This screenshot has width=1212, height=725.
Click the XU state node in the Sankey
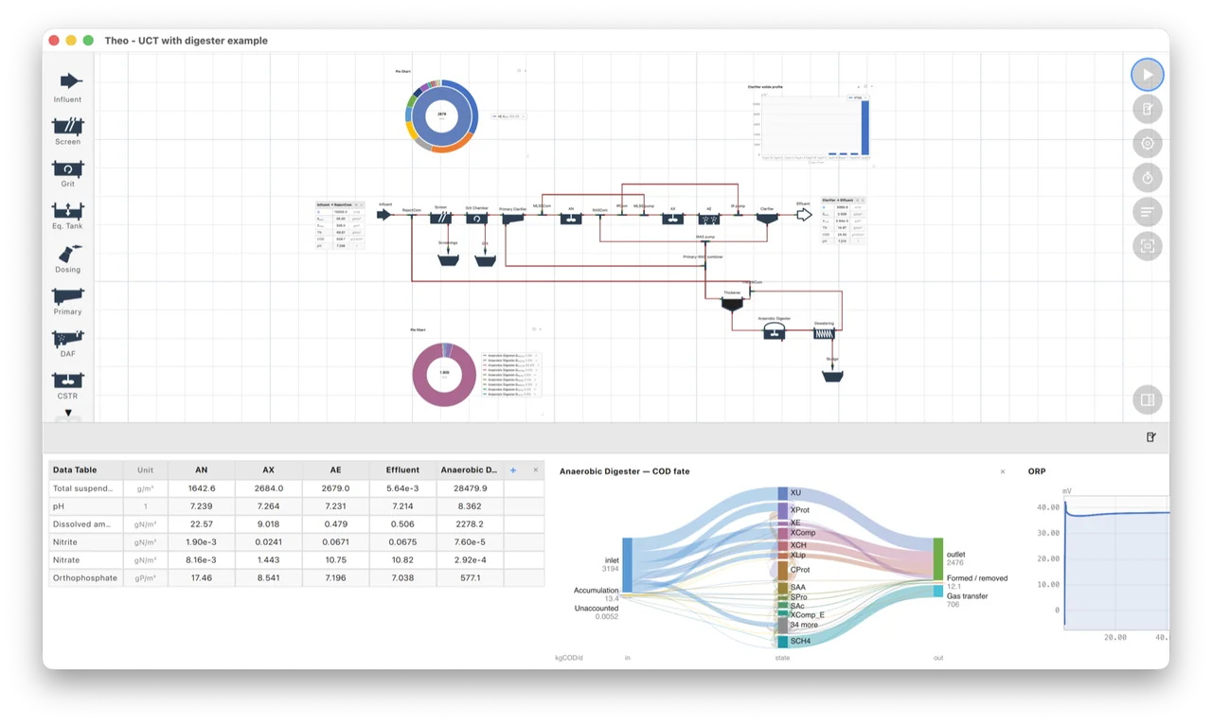pyautogui.click(x=783, y=493)
